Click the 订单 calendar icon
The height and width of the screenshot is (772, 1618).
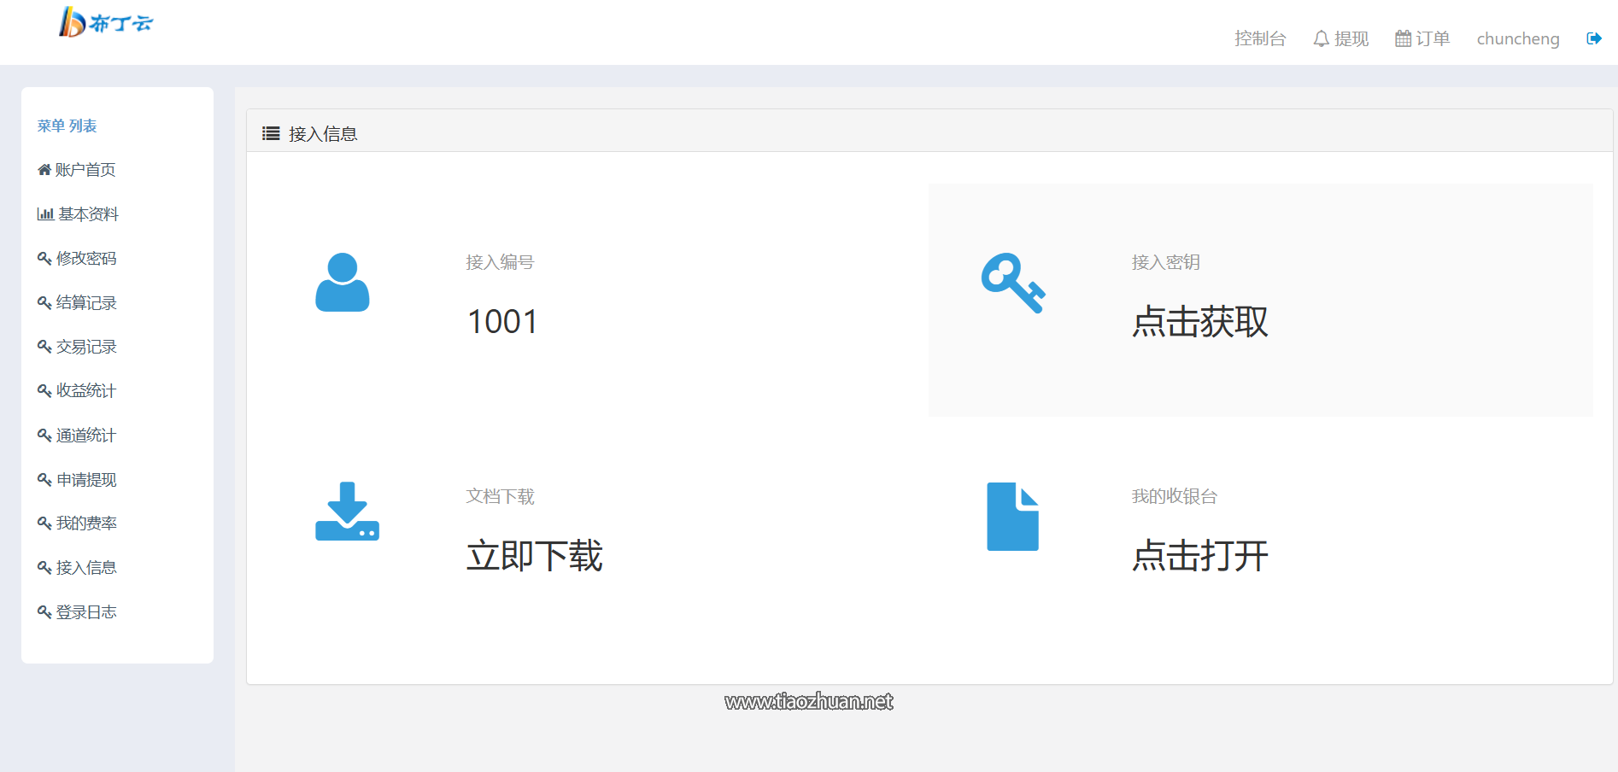(x=1402, y=38)
